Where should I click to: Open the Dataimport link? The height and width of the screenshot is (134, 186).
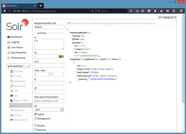click(19, 81)
